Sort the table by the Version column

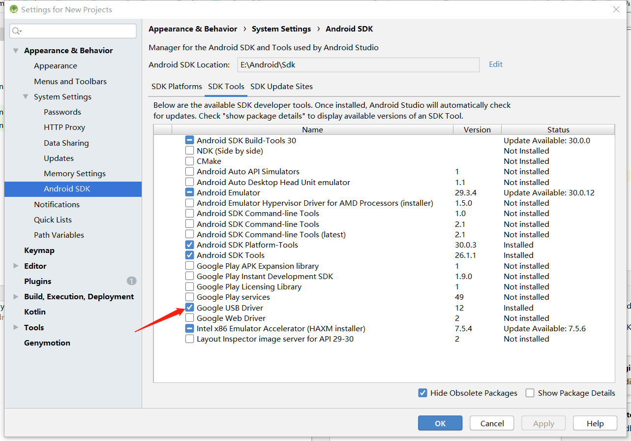pyautogui.click(x=477, y=129)
